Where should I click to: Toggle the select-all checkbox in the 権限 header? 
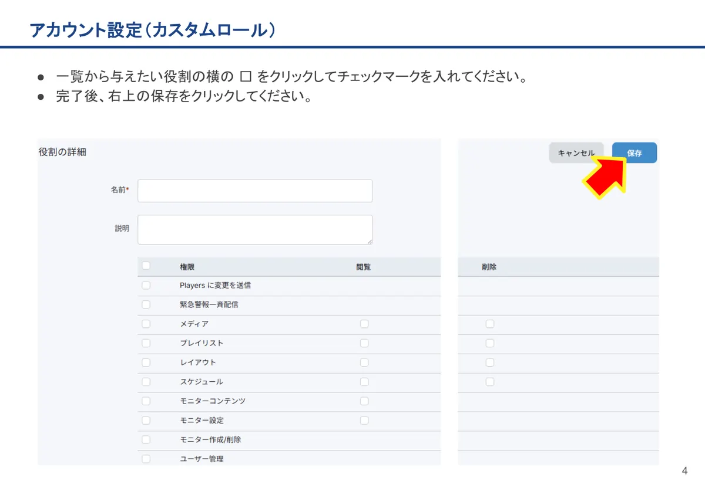point(146,266)
